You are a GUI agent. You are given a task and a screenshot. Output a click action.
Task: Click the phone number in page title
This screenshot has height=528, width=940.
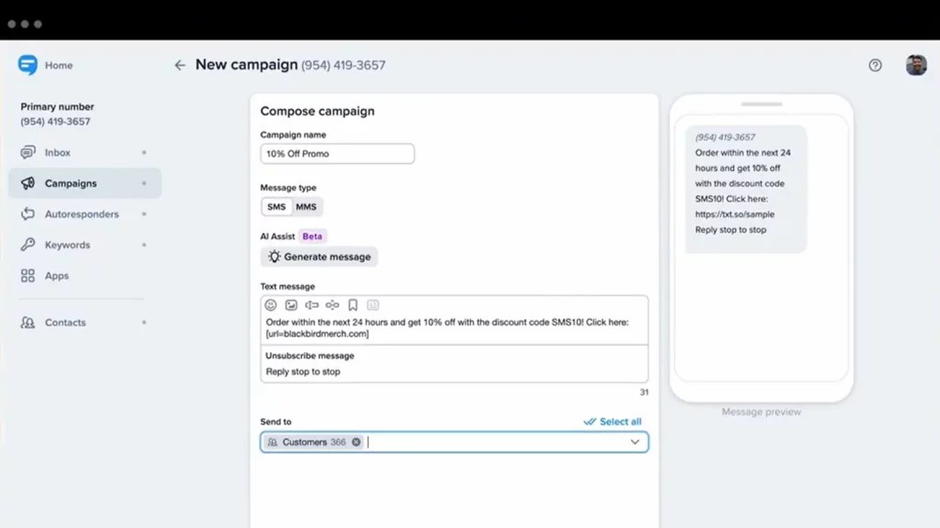point(343,65)
